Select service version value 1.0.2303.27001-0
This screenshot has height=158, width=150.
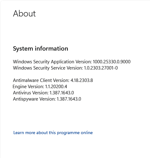pos(101,68)
